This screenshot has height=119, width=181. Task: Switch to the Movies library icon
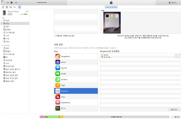7,7
